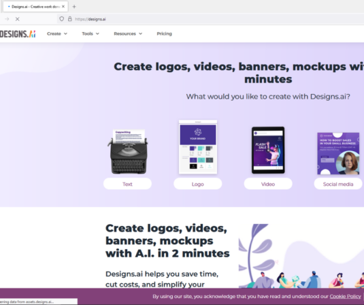Stop page loading with the X button

tap(18, 19)
